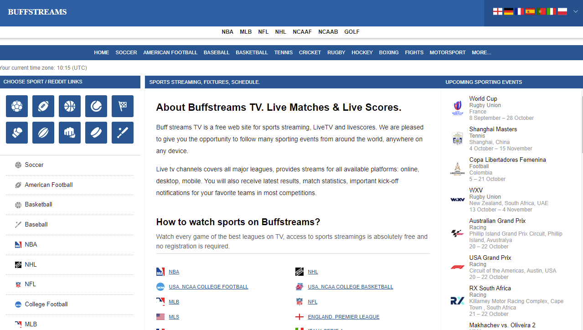Expand the MORE... navigation menu
Viewport: 583px width, 330px height.
coord(481,52)
